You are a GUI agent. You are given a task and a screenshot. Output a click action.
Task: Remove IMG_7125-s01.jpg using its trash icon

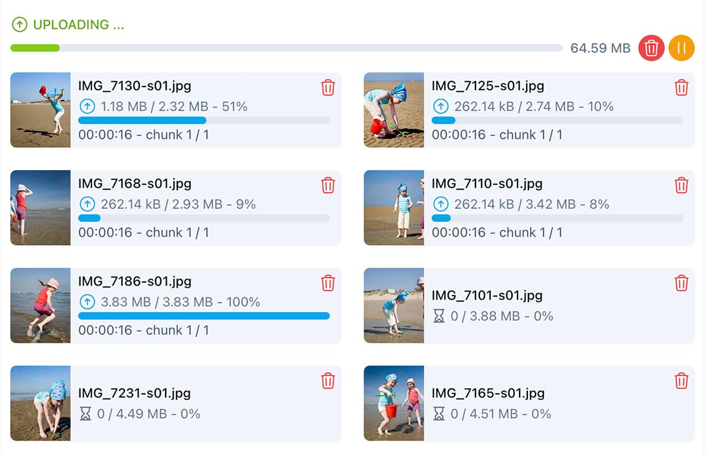coord(681,88)
